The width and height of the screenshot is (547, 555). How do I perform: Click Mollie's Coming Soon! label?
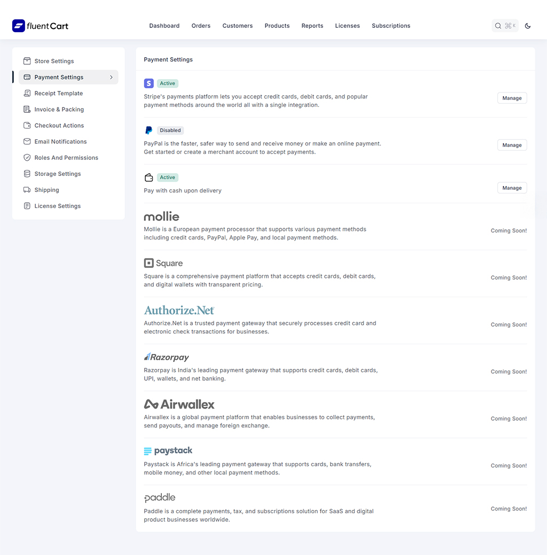[509, 230]
